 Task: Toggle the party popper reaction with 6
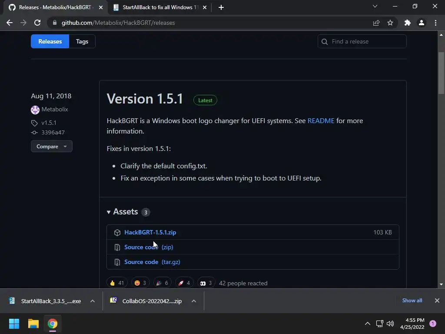(163, 283)
